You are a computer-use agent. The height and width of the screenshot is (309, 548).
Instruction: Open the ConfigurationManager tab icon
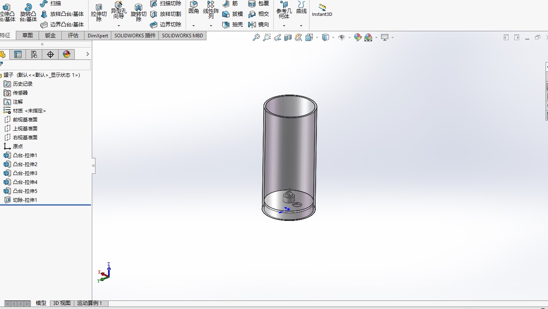(34, 54)
